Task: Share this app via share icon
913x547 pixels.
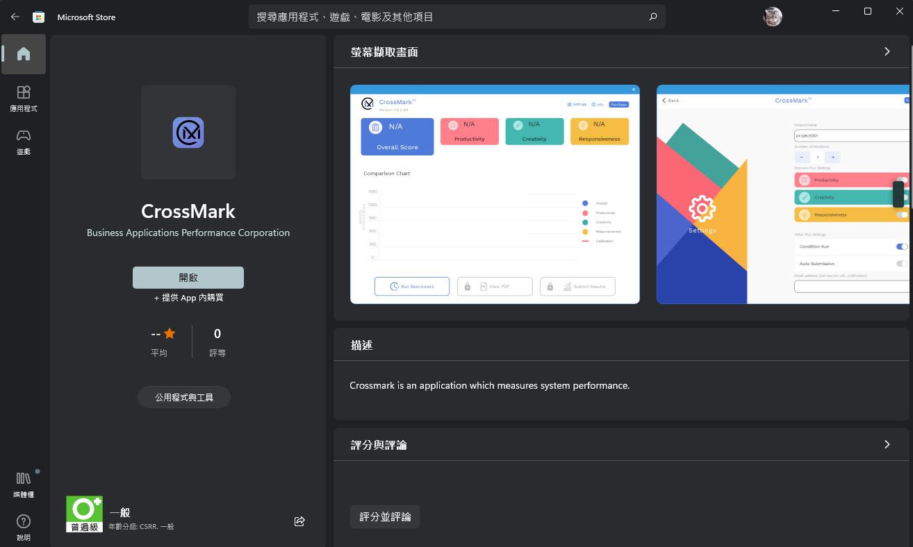Action: [299, 521]
